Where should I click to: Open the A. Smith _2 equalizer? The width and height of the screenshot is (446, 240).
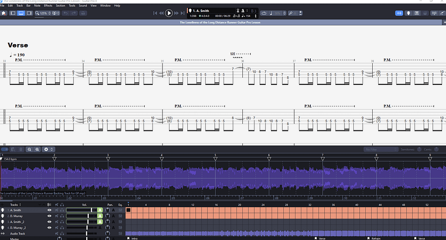pyautogui.click(x=120, y=222)
